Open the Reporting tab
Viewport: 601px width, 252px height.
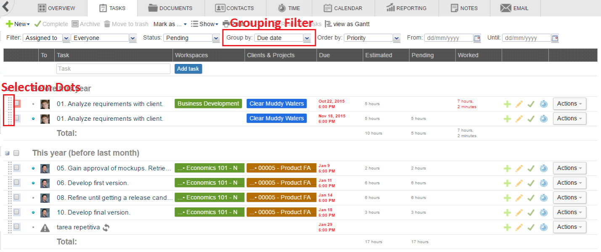pos(406,8)
